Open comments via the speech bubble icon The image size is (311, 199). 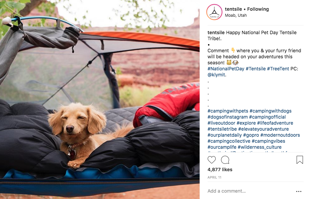(x=225, y=160)
